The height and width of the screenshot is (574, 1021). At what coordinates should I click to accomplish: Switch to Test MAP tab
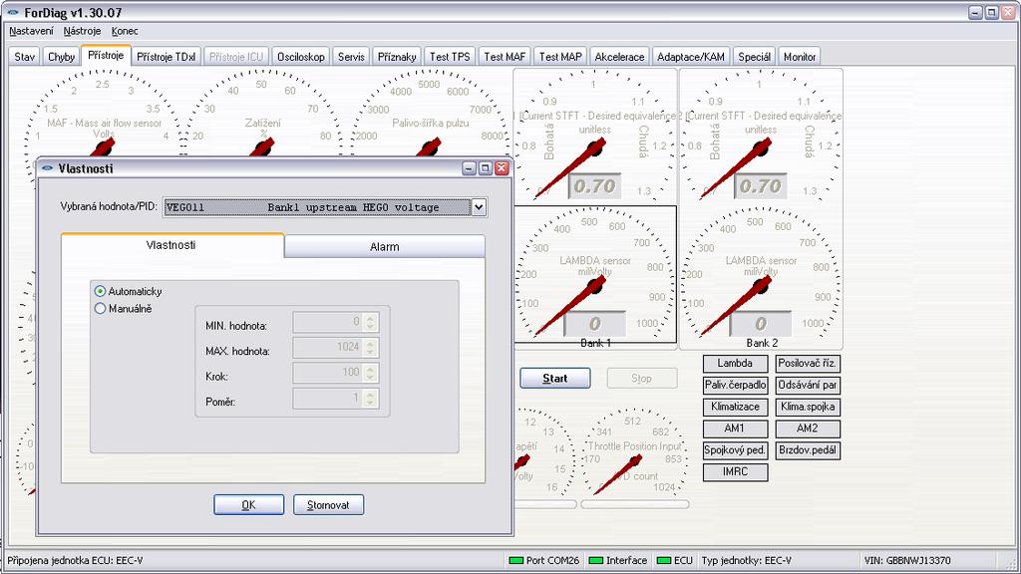(560, 57)
